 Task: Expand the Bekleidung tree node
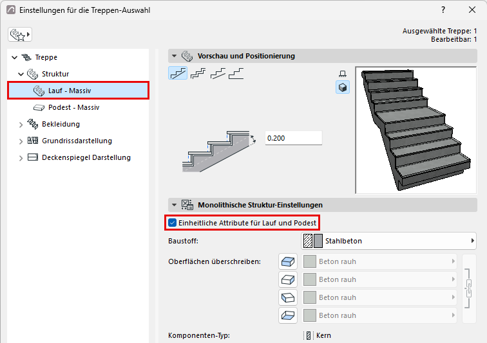[21, 125]
